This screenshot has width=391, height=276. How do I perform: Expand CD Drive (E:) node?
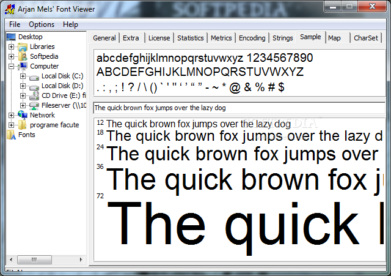23,95
